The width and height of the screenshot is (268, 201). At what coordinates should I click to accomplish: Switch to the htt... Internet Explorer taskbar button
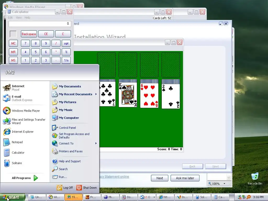(x=165, y=197)
